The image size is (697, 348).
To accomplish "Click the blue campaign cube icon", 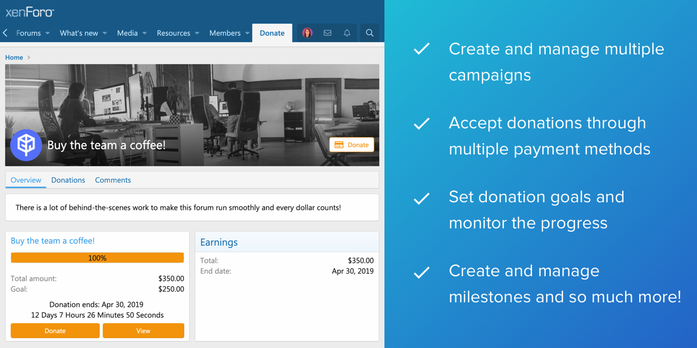I will pos(26,145).
